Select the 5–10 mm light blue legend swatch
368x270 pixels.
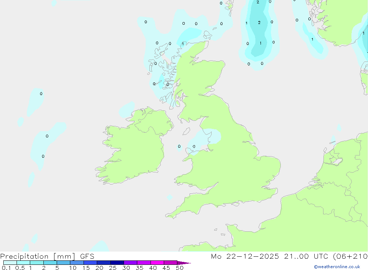click(64, 263)
